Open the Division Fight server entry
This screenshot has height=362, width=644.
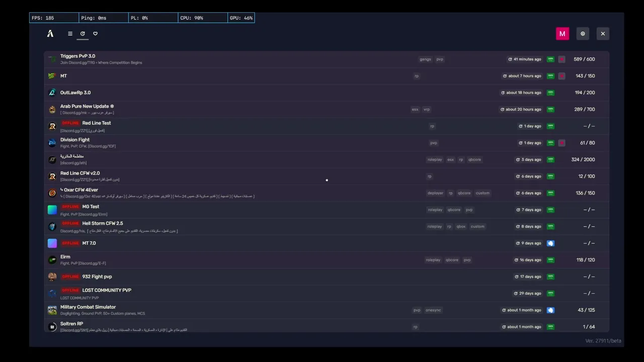coord(327,143)
